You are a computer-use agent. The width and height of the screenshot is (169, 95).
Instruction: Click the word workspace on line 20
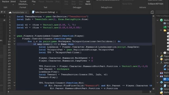click(x=63, y=69)
